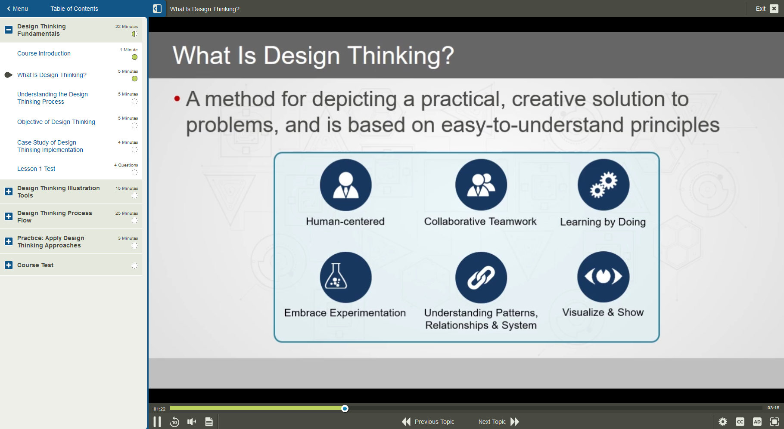
Task: Toggle closed captions
Action: (740, 422)
